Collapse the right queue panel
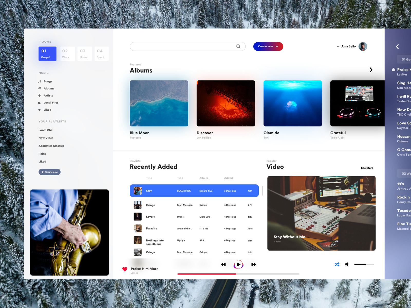 tap(397, 46)
